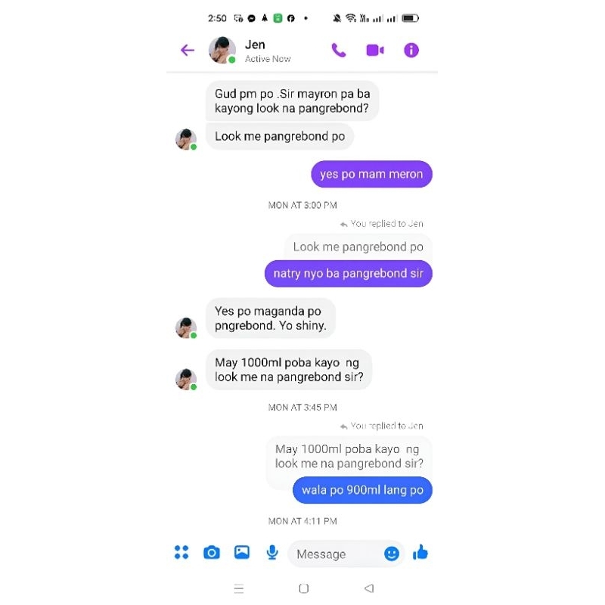
Task: Tap the quoted 'Look me pangrebond po' reply
Action: point(358,247)
